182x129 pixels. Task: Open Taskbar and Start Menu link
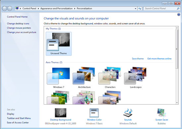[19, 118]
